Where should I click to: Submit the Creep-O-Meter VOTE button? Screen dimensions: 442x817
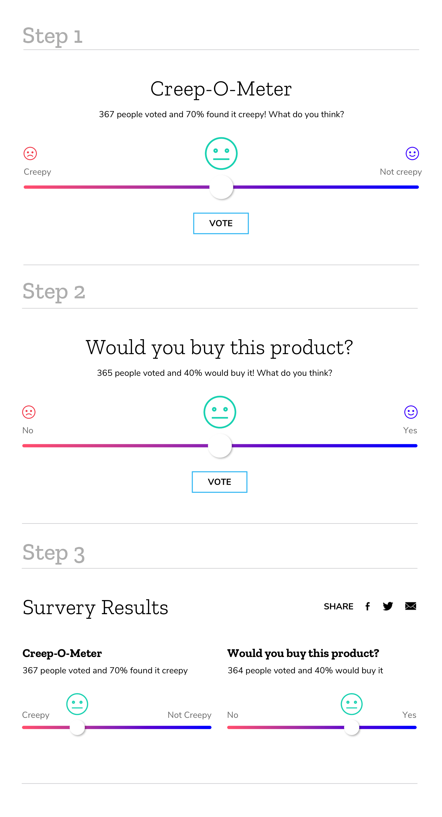221,223
